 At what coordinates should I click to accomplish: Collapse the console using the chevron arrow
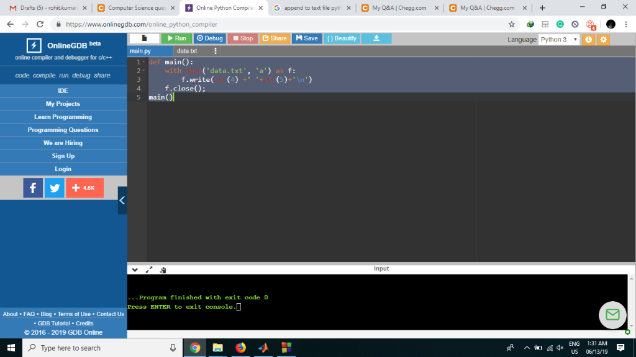point(134,269)
